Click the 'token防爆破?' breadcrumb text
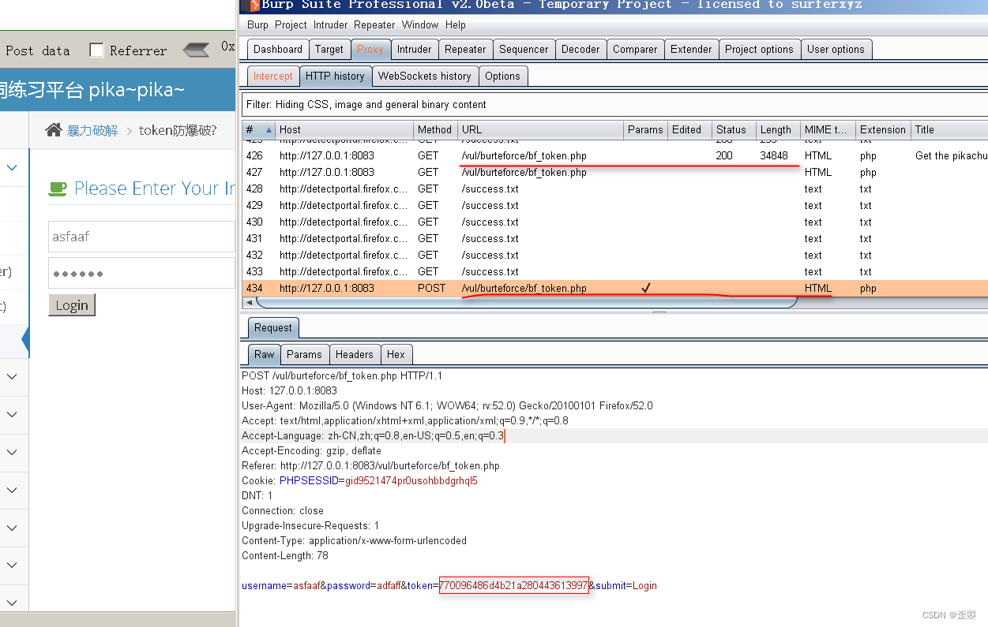This screenshot has width=988, height=627. tap(178, 130)
